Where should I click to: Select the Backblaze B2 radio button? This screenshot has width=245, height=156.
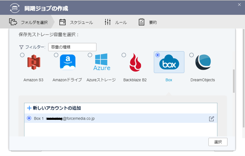coord(124,55)
